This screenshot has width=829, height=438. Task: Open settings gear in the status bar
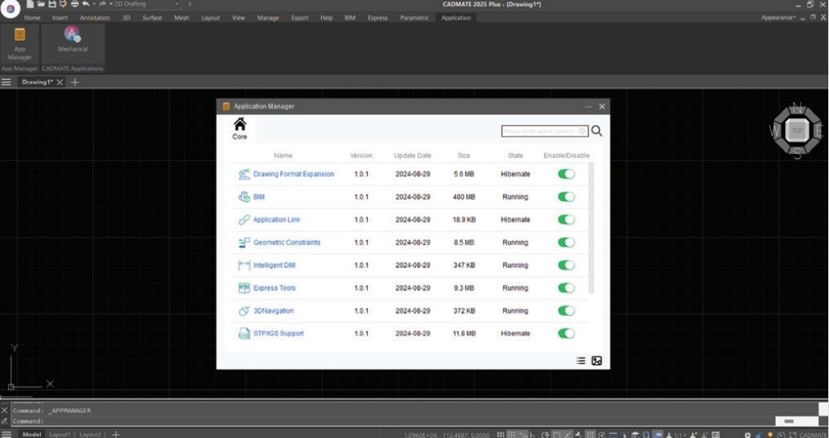(748, 435)
